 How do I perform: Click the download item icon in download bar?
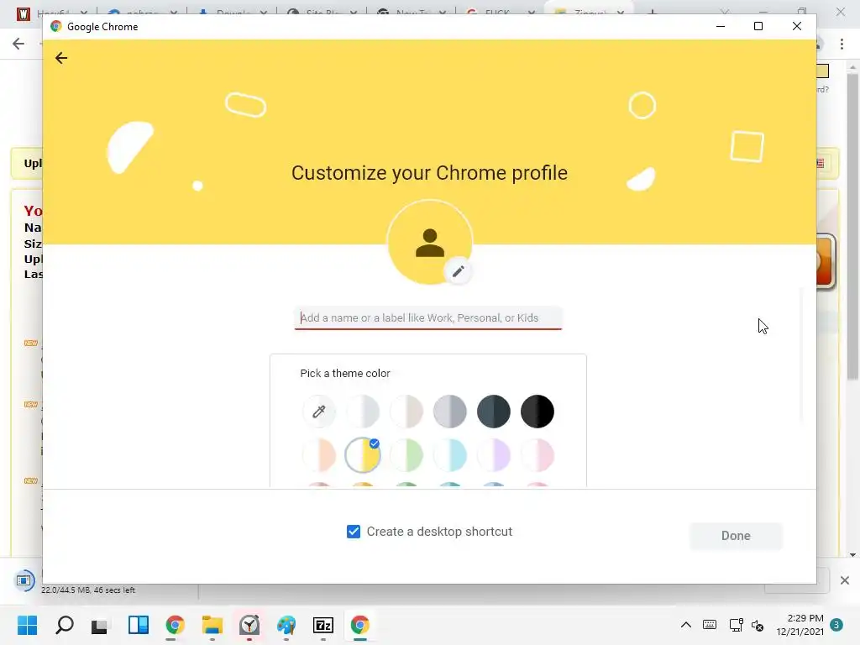pos(24,580)
